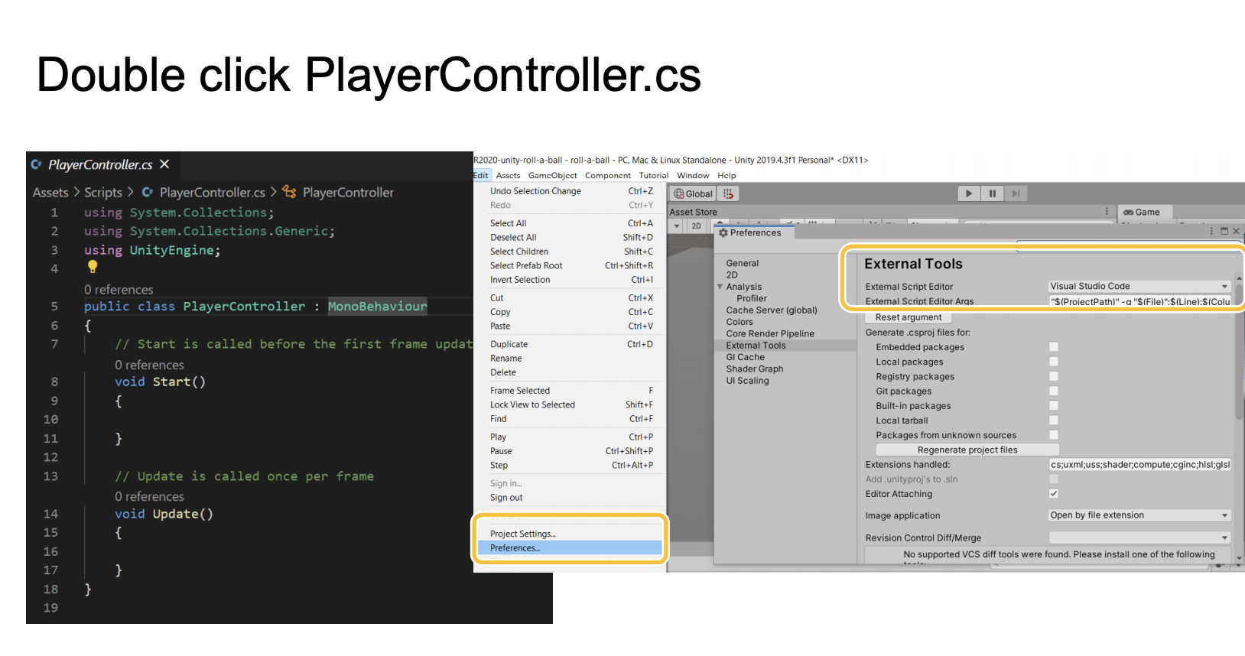The height and width of the screenshot is (656, 1245).
Task: Open the Help menu
Action: pos(727,175)
